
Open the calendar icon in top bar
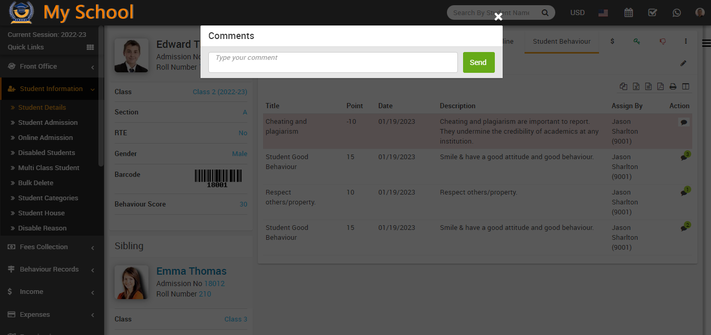[629, 12]
